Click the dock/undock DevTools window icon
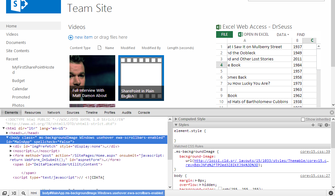335x196 pixels. pyautogui.click(x=5, y=193)
